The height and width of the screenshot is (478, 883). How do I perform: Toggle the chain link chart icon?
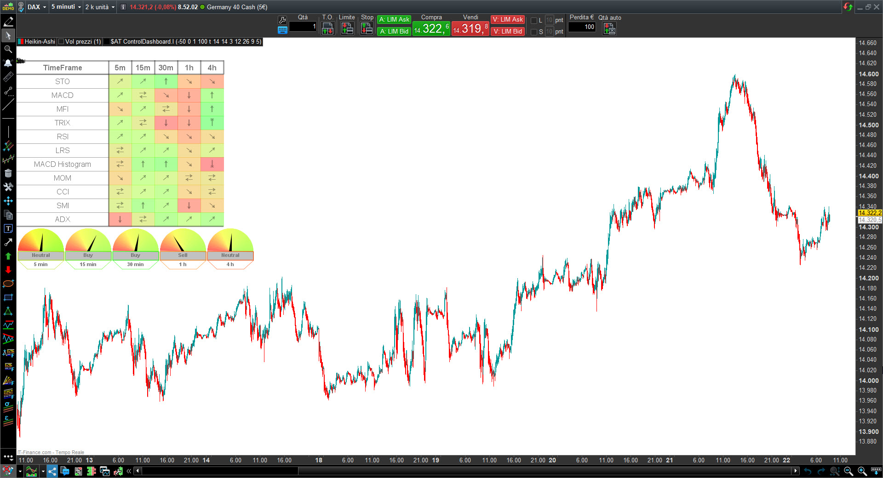(x=21, y=7)
